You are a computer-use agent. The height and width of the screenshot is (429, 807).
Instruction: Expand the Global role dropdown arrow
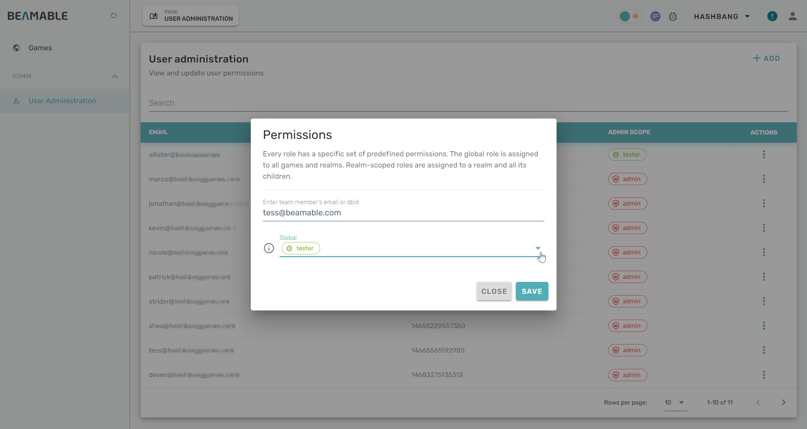pyautogui.click(x=538, y=248)
